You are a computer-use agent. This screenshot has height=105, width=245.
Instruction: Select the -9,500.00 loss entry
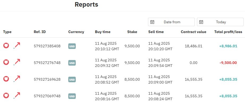[x=228, y=63]
